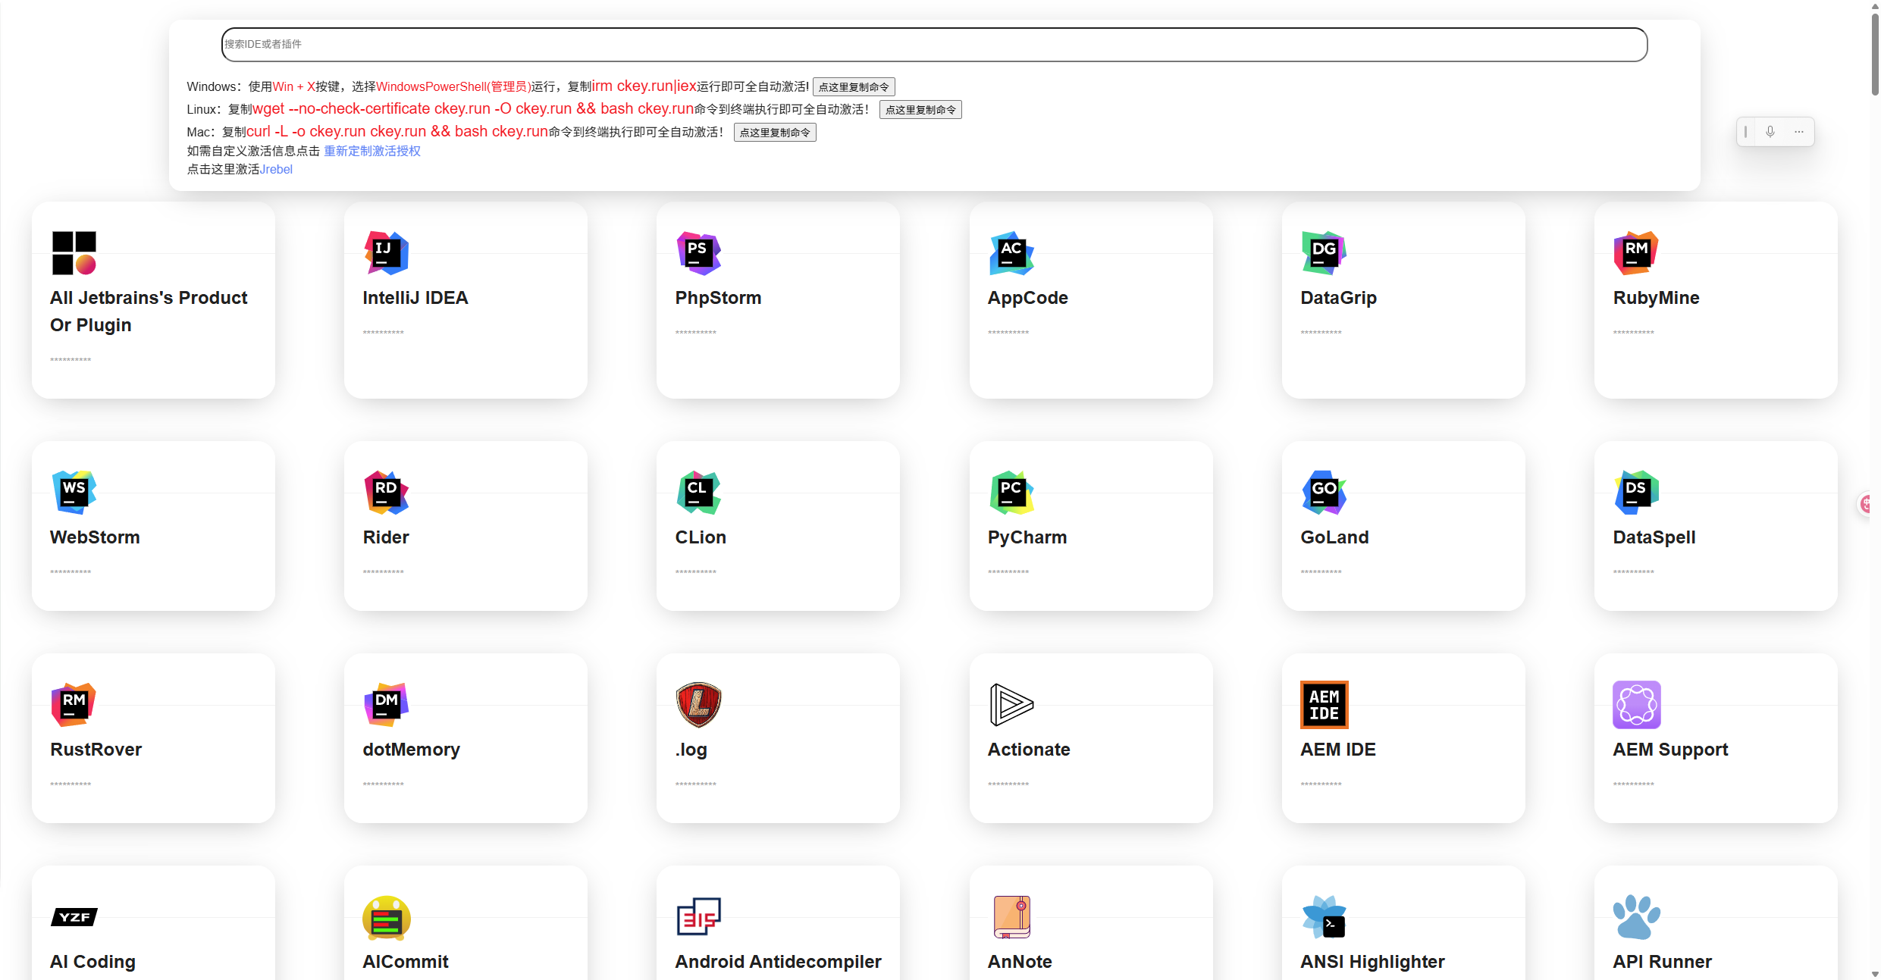Open the Jrebel activation link
The width and height of the screenshot is (1881, 980).
point(276,169)
